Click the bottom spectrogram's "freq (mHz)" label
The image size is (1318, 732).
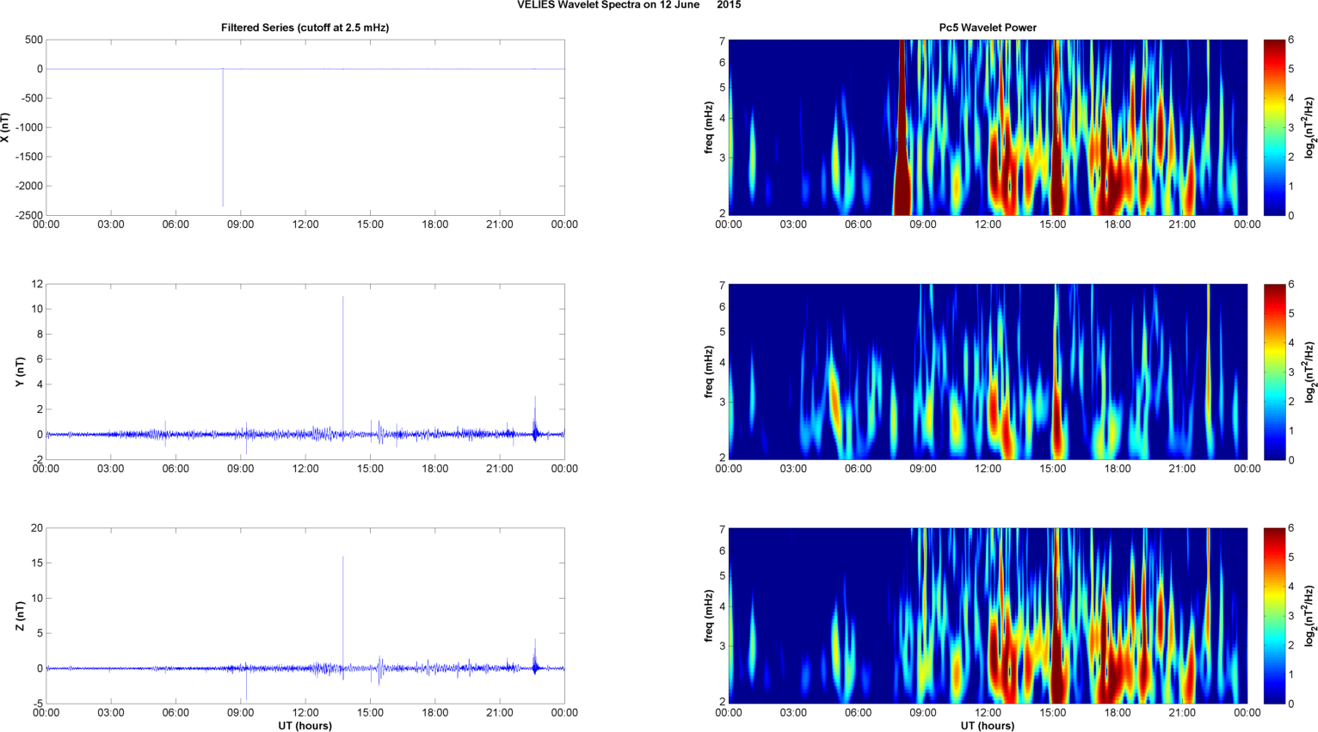(x=707, y=616)
